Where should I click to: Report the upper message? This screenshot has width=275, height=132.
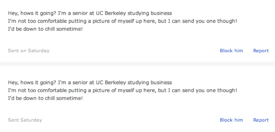[x=261, y=51]
